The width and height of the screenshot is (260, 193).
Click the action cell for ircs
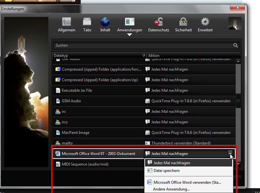point(190,122)
